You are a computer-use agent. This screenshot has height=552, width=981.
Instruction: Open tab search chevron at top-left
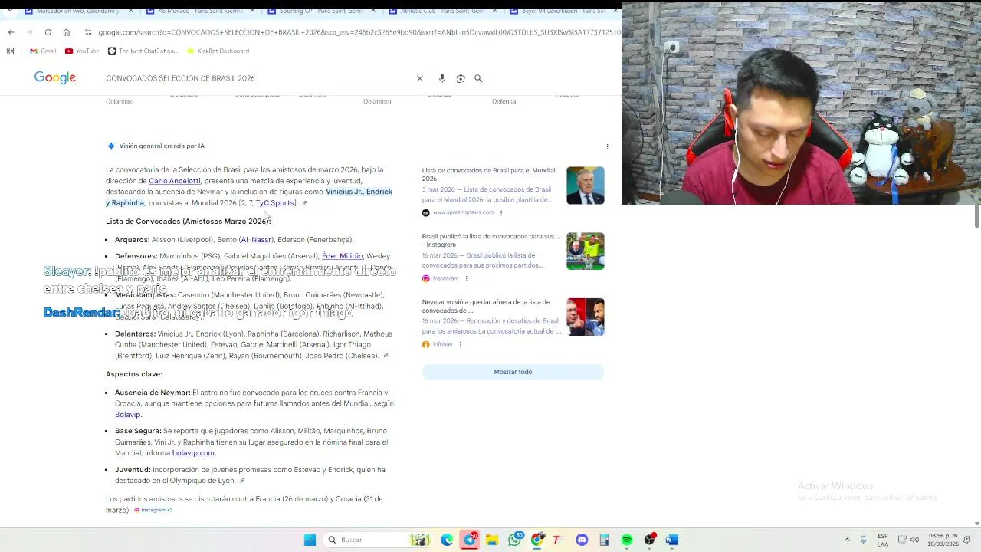click(x=10, y=11)
